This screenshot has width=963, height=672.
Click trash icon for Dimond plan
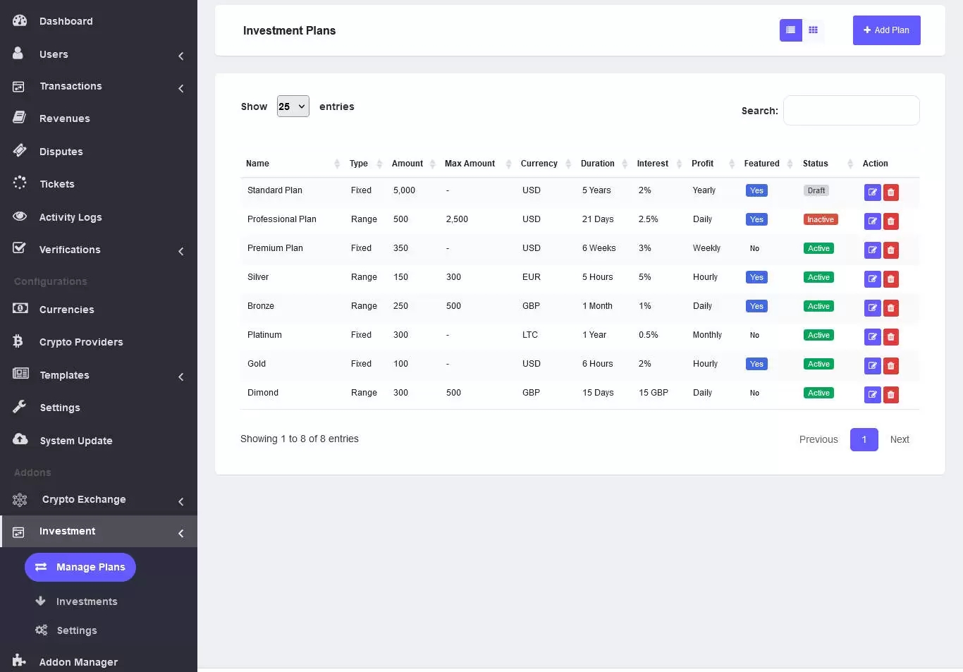point(890,395)
